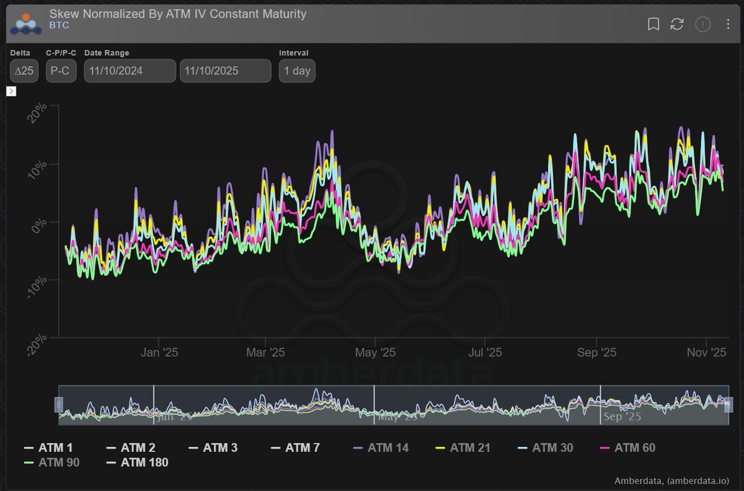Click the C-P/P-C label

[61, 53]
